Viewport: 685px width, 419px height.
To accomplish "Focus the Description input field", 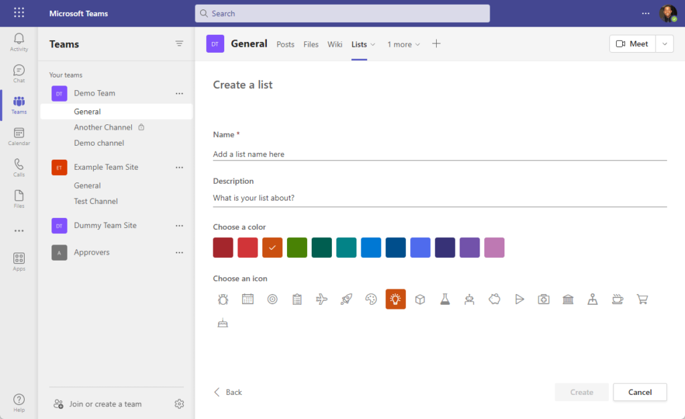I will point(440,198).
